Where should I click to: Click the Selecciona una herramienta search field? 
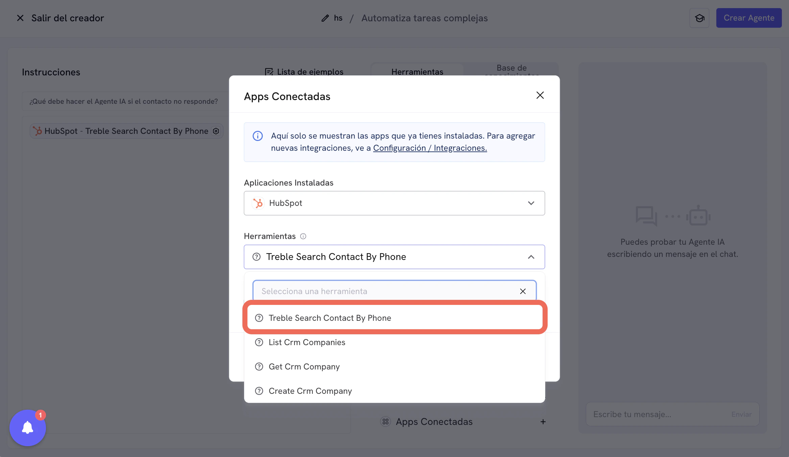click(x=394, y=291)
